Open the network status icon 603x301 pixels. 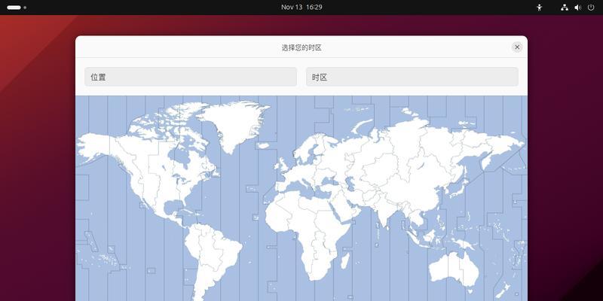[564, 8]
